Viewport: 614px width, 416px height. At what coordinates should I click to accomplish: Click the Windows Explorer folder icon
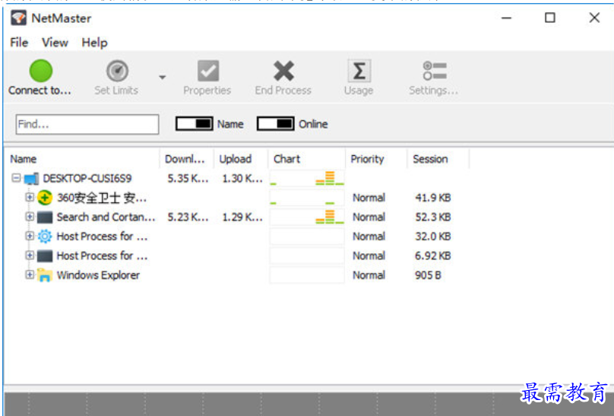(x=45, y=275)
